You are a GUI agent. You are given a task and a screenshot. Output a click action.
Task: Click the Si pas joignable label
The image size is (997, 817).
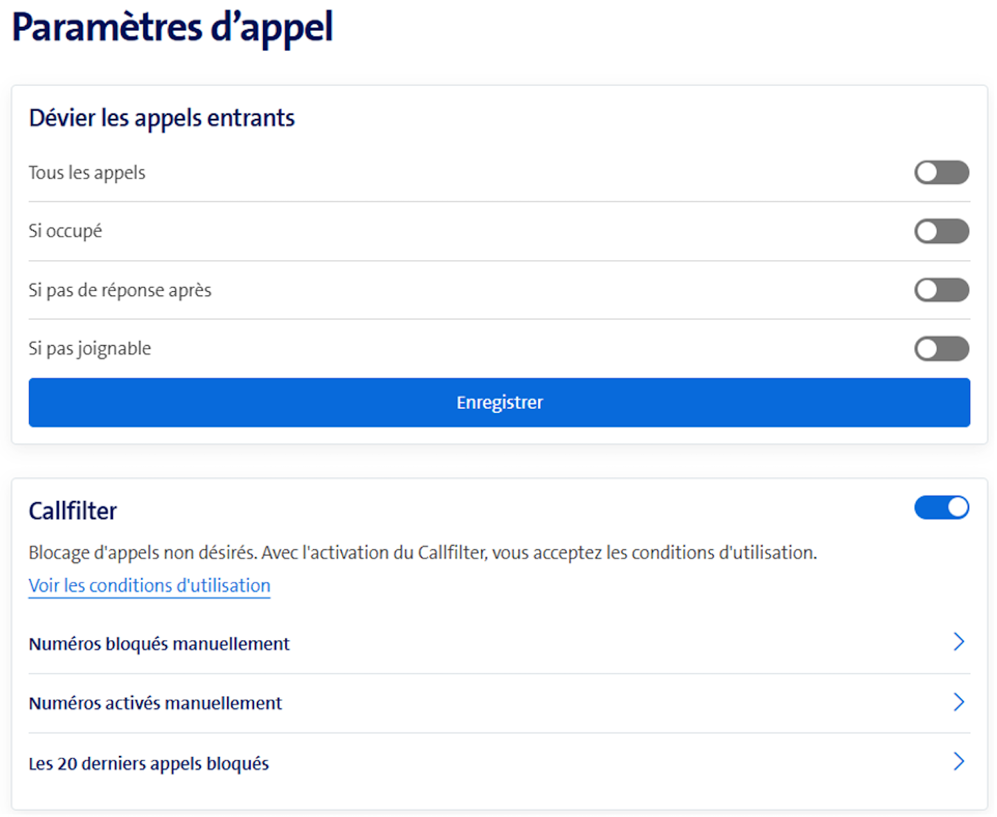pos(89,349)
